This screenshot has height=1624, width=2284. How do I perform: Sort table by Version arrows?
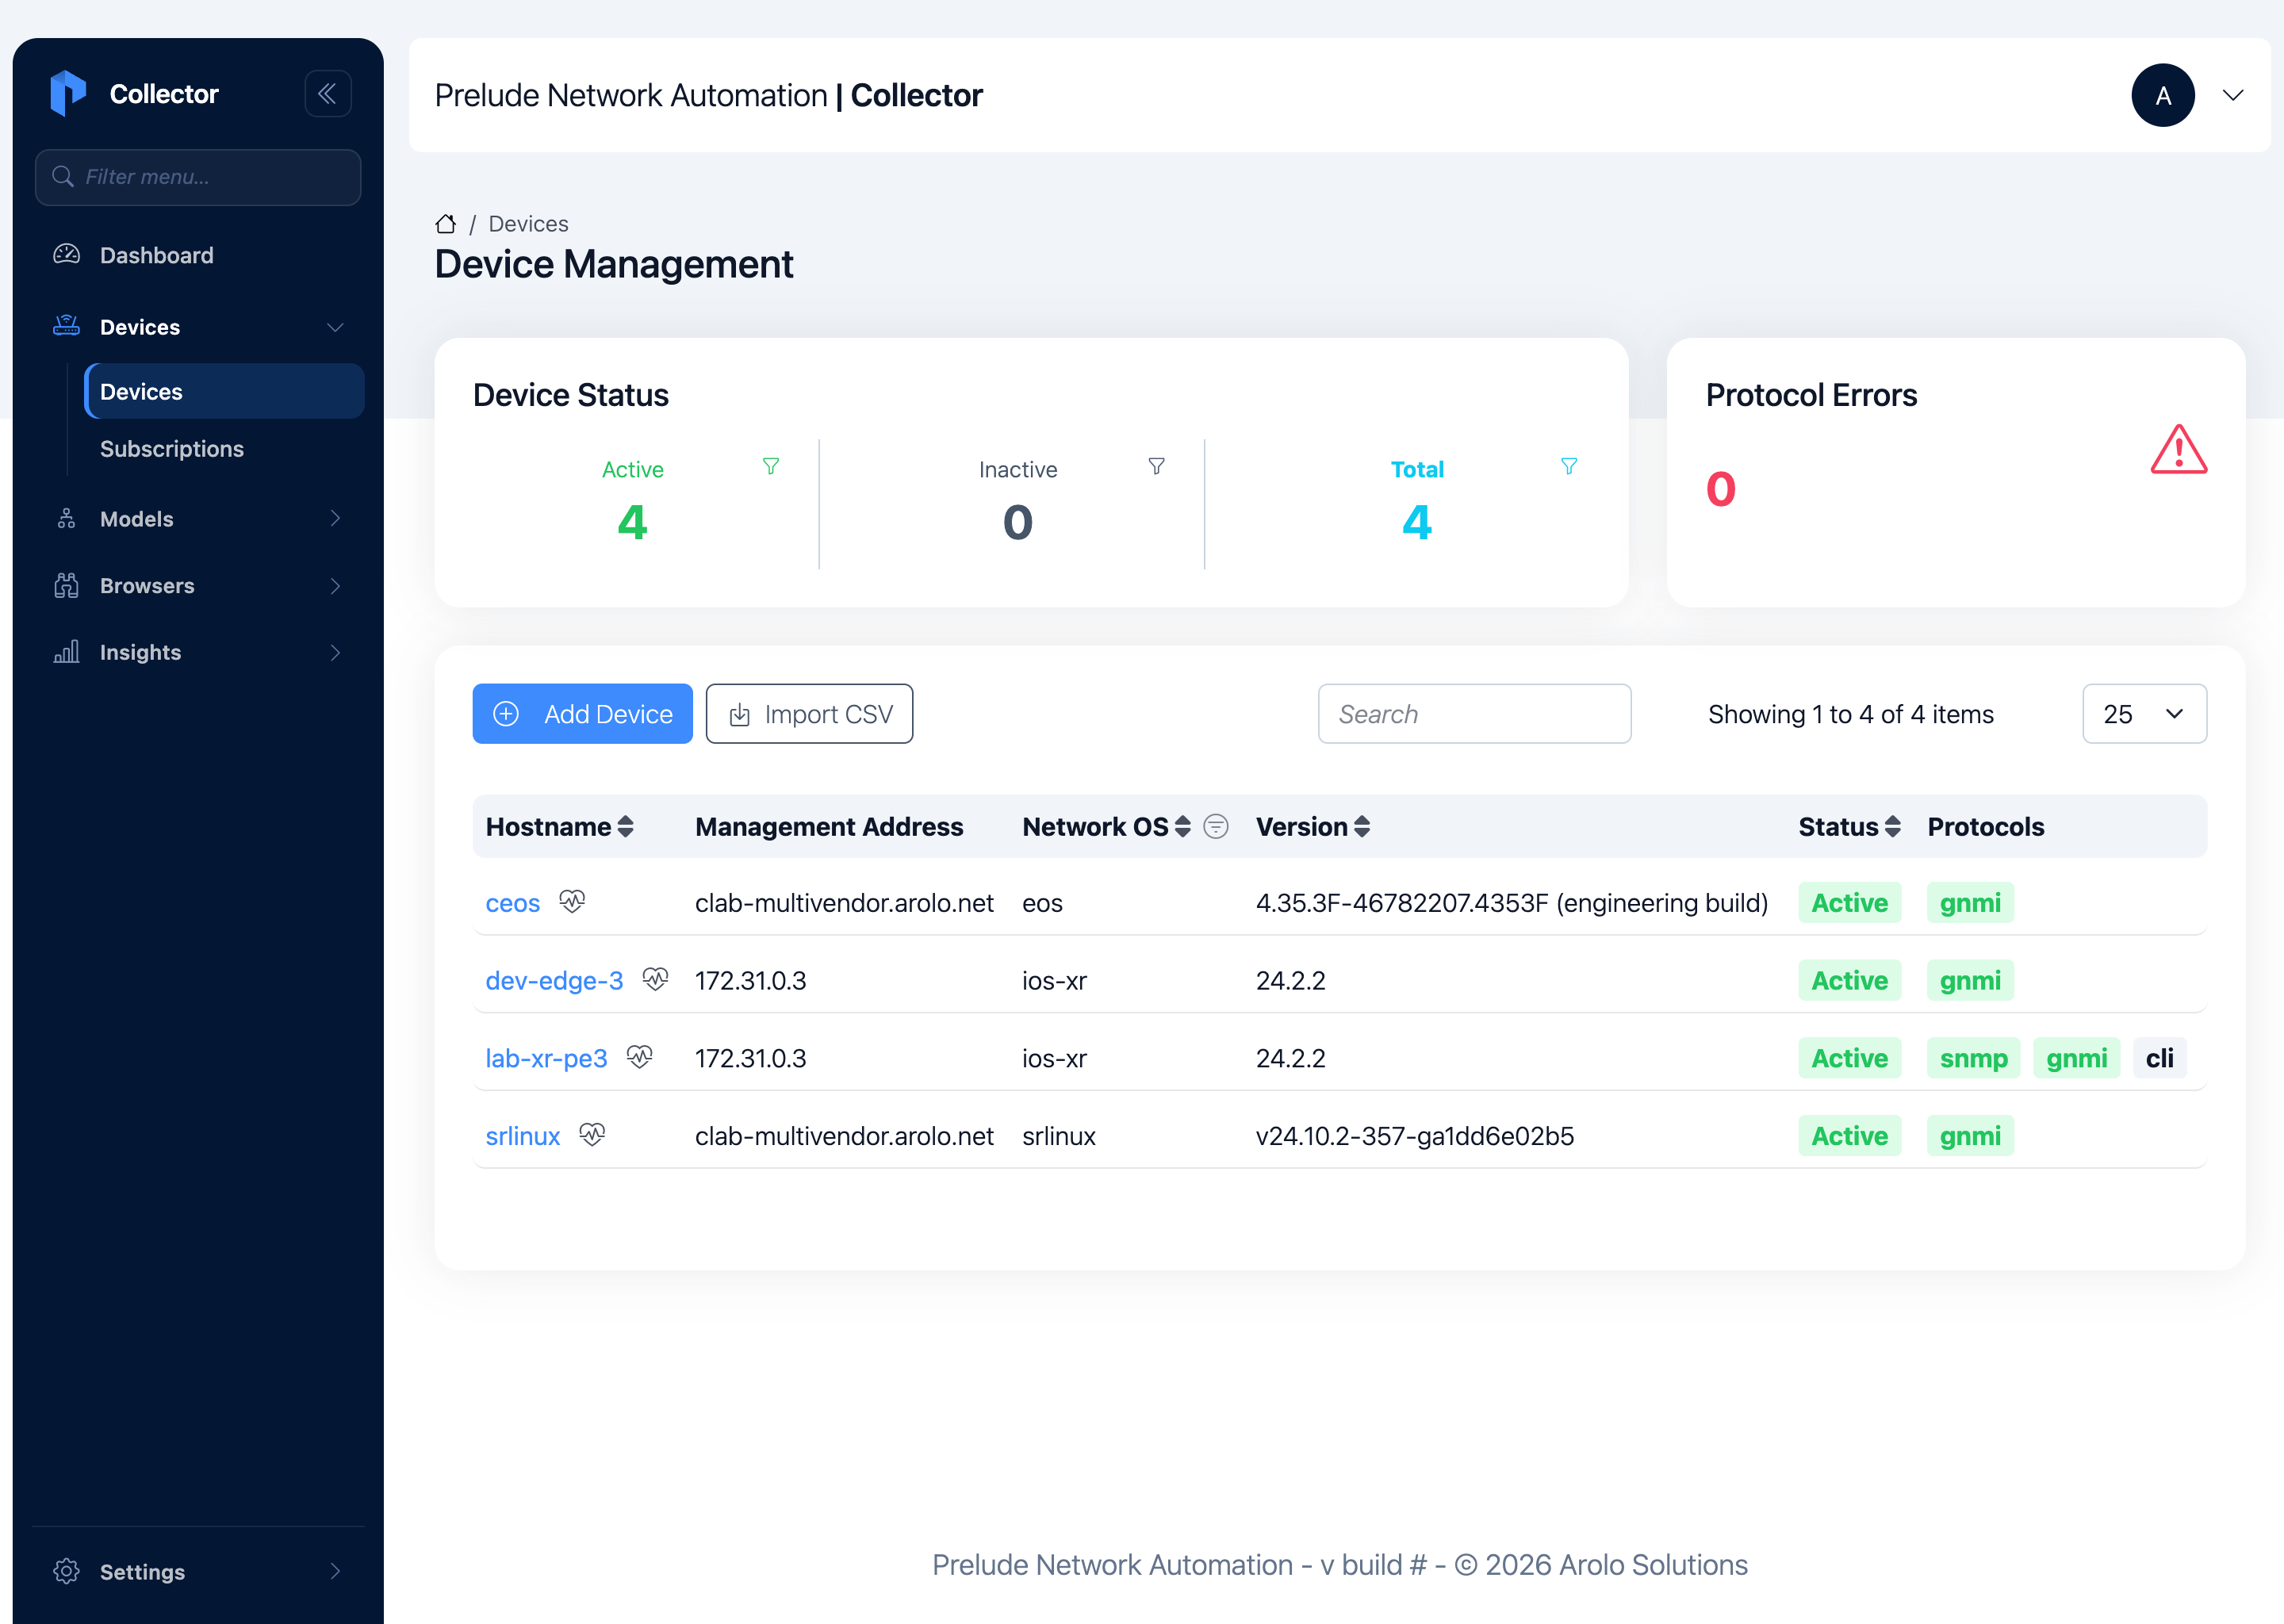1362,827
